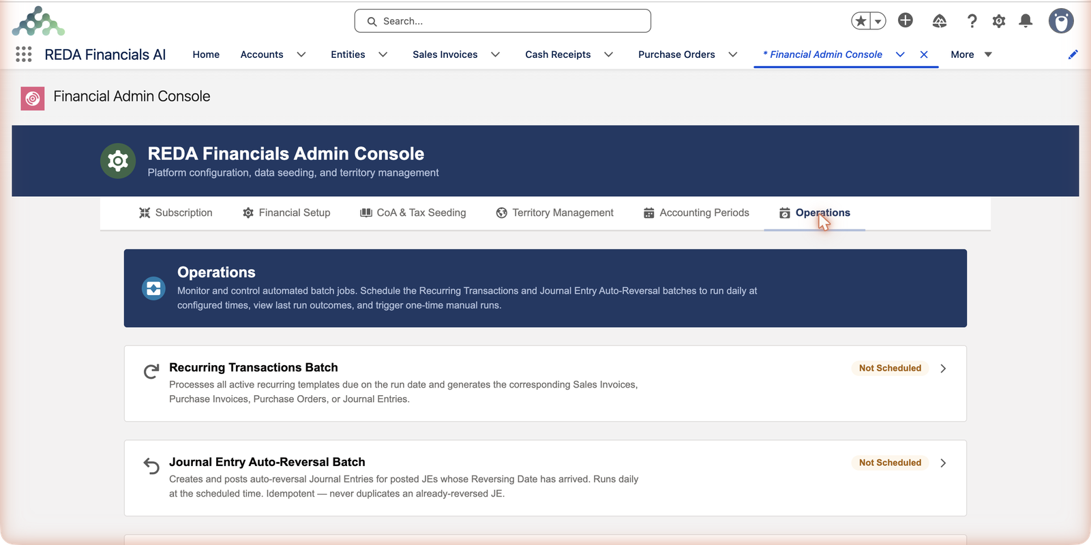Expand the Entities nav dropdown chevron
The height and width of the screenshot is (545, 1091).
click(x=383, y=54)
